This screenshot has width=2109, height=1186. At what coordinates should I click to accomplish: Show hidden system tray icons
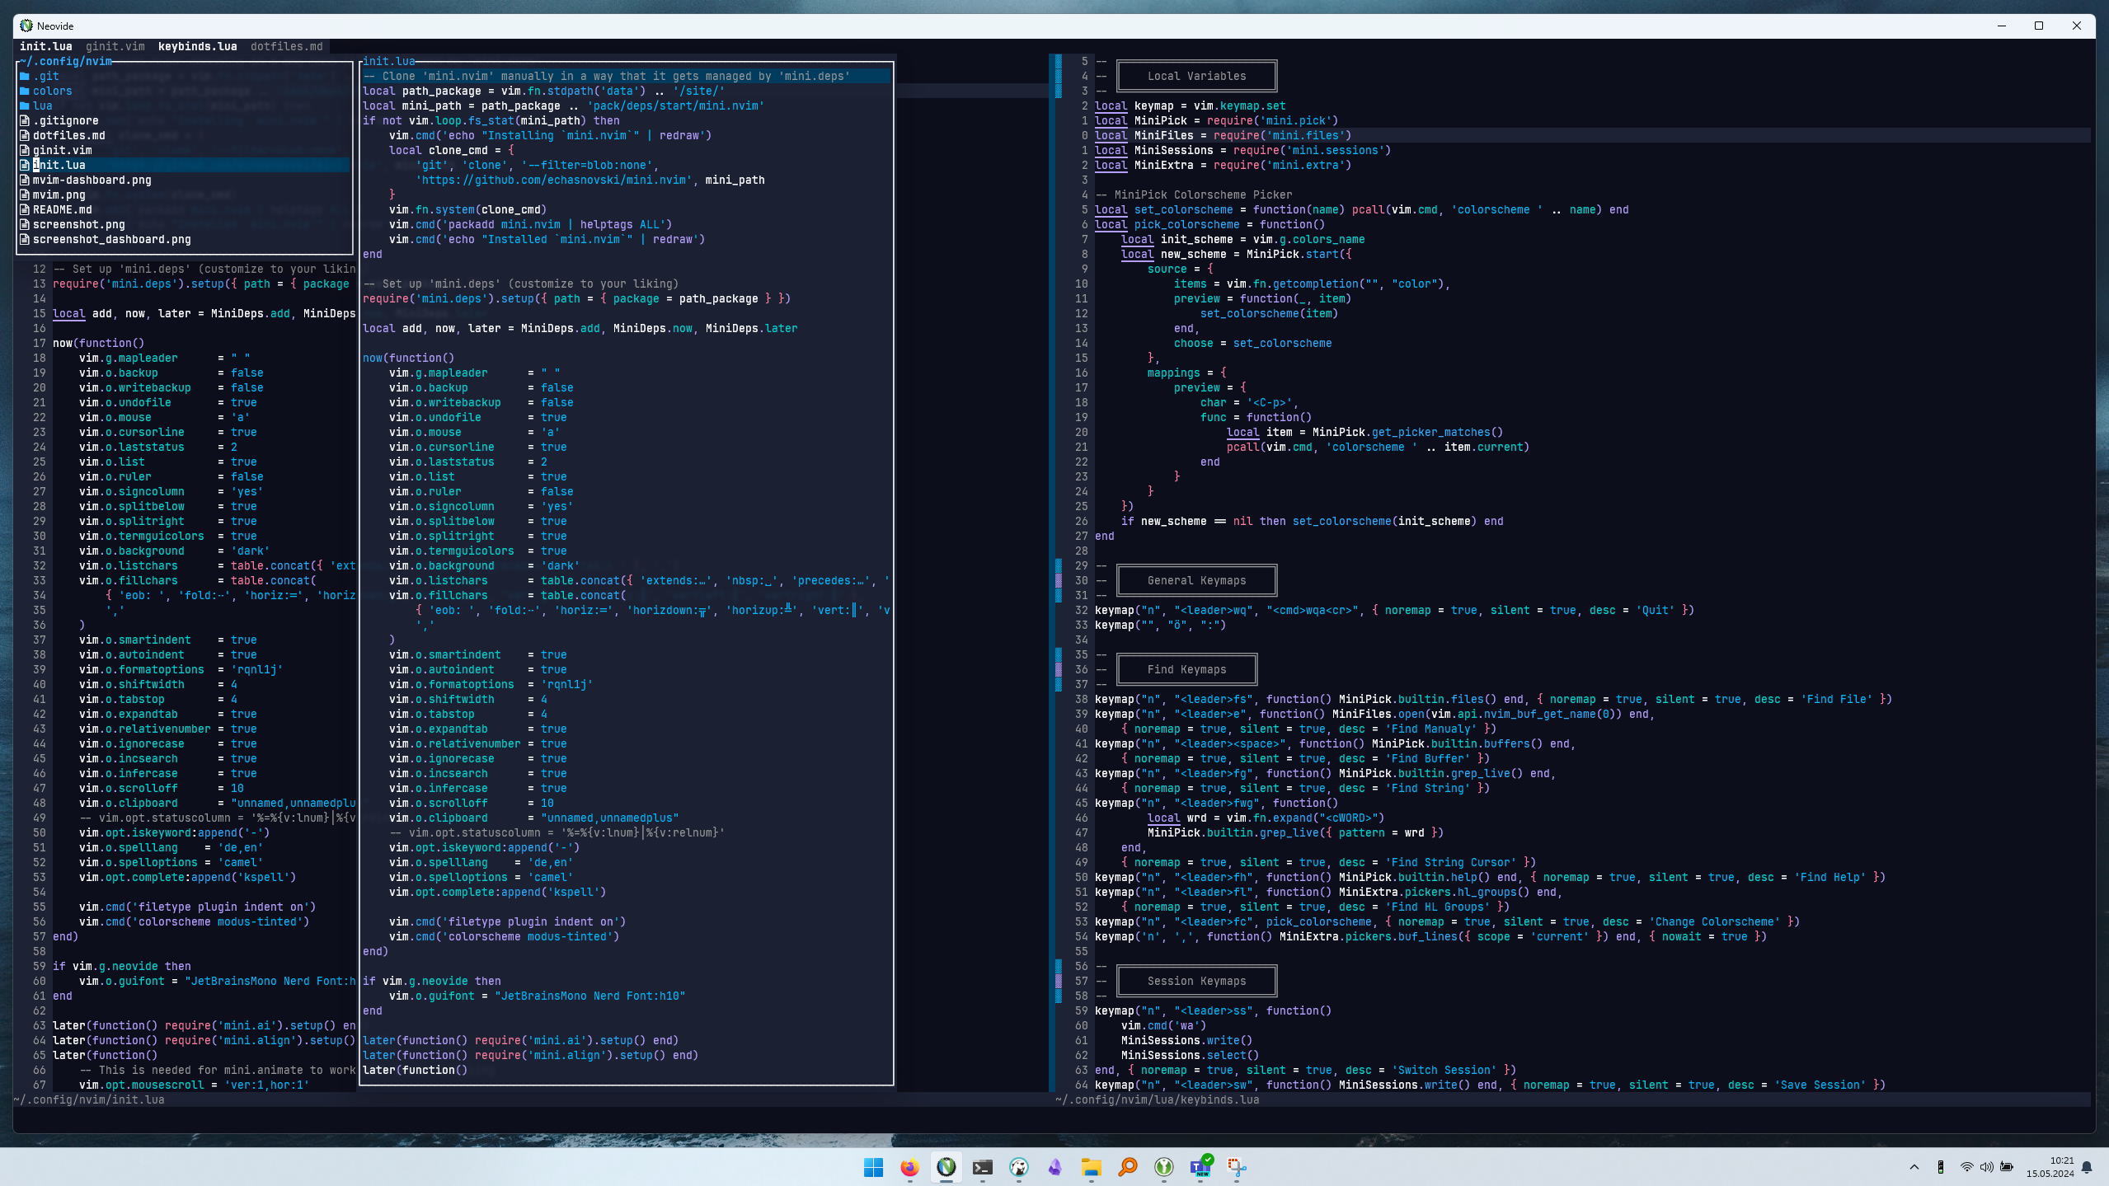click(1914, 1167)
